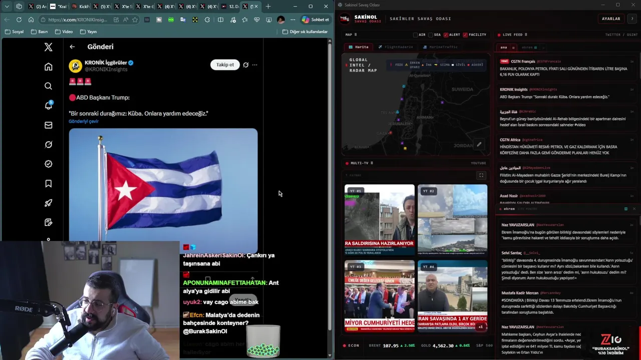The image size is (641, 360).
Task: Switch to the Kral browser tab
Action: click(x=59, y=6)
